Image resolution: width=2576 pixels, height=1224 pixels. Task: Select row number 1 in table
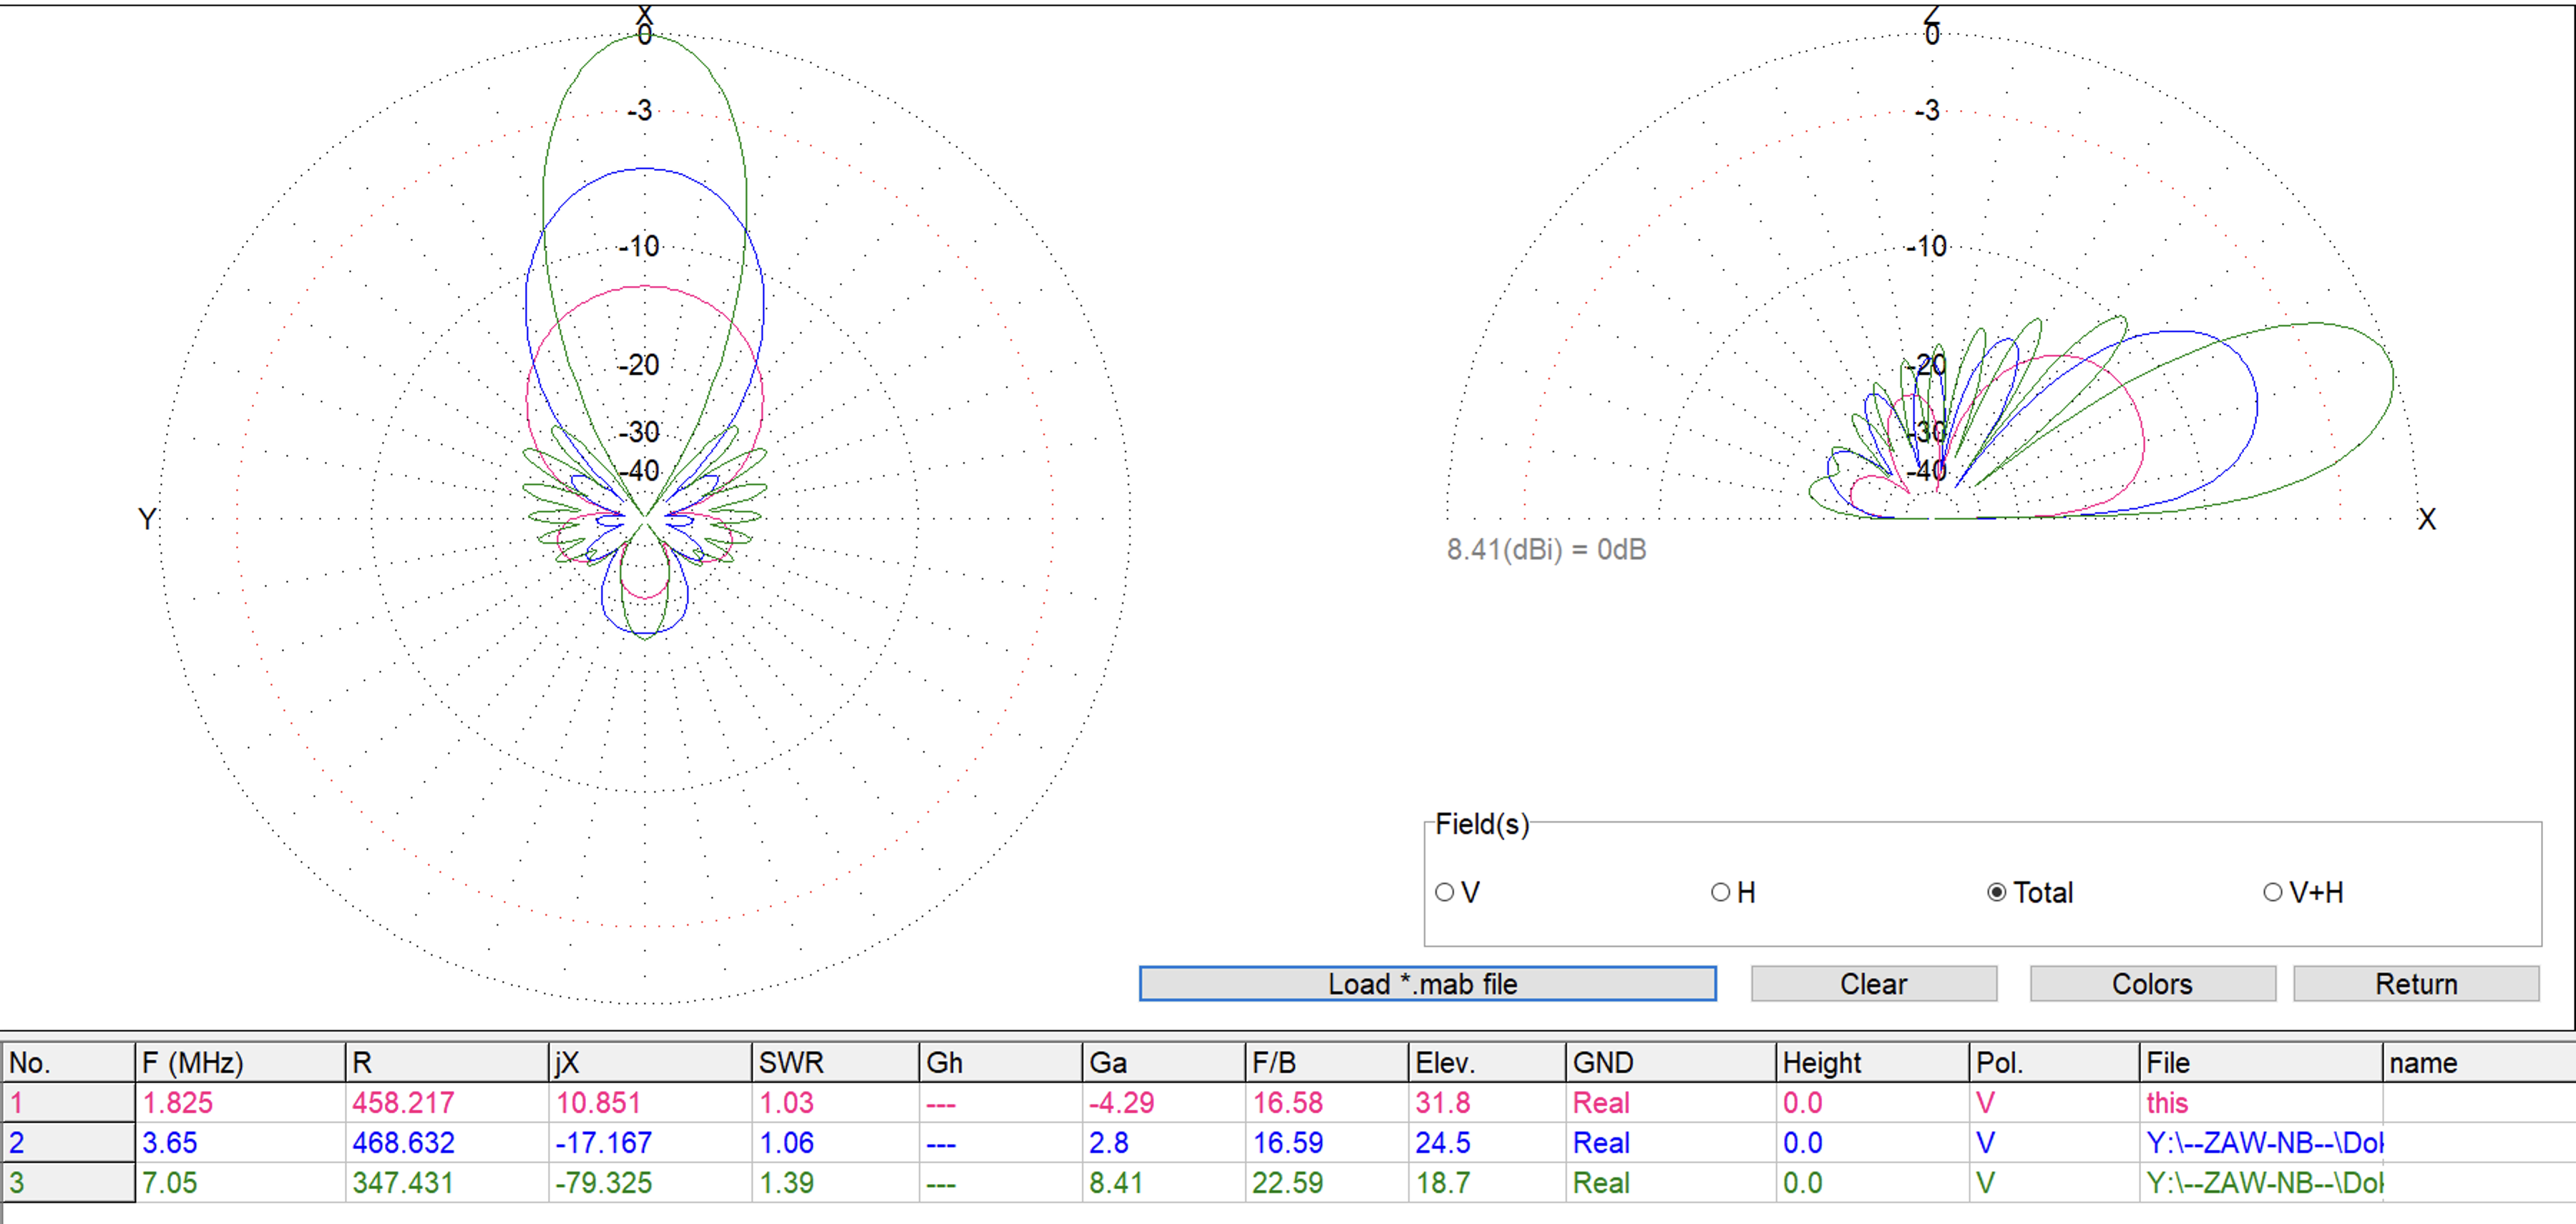67,1103
